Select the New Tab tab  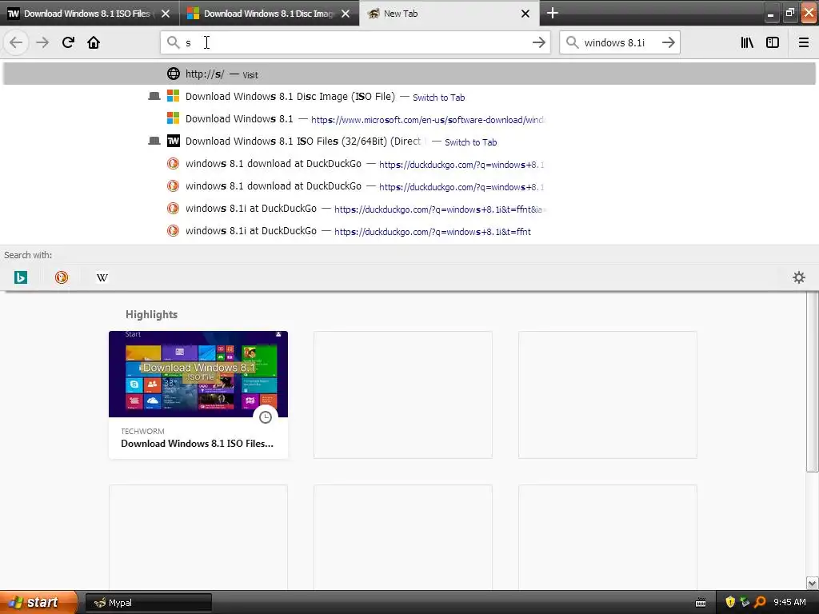coord(449,14)
